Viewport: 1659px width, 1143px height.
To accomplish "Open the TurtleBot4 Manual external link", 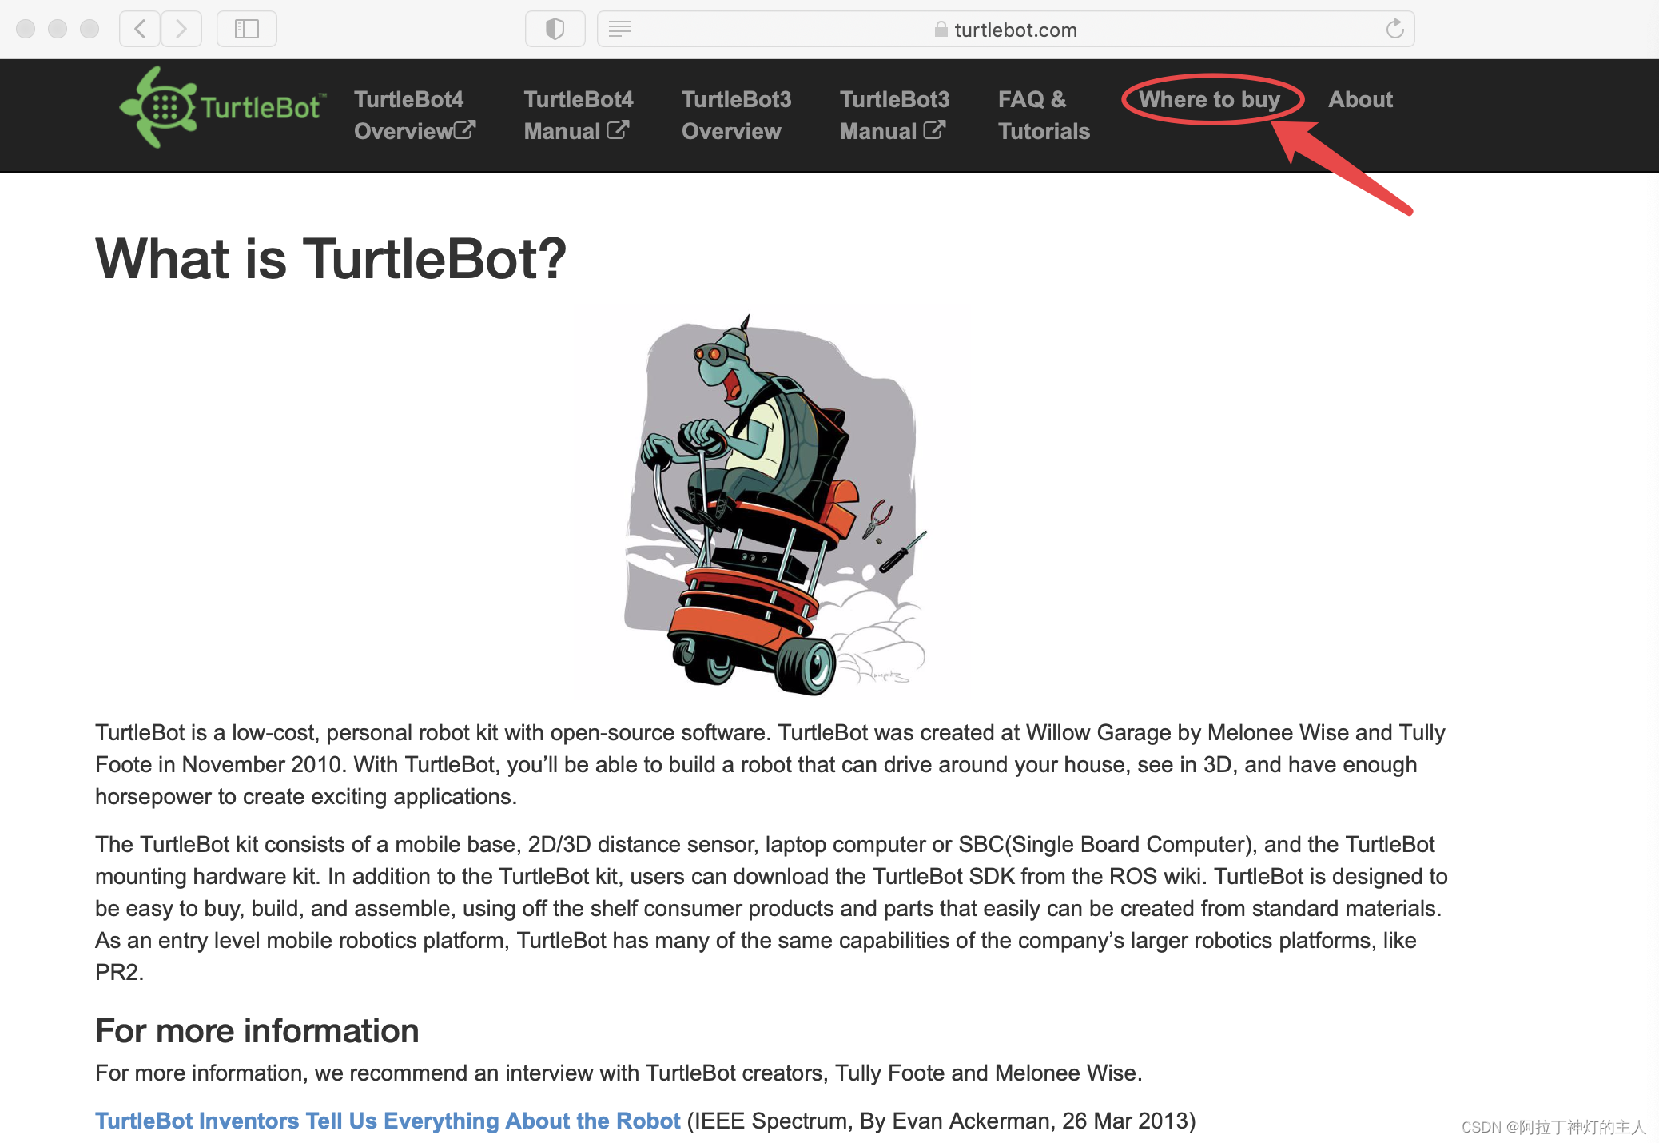I will 577,115.
